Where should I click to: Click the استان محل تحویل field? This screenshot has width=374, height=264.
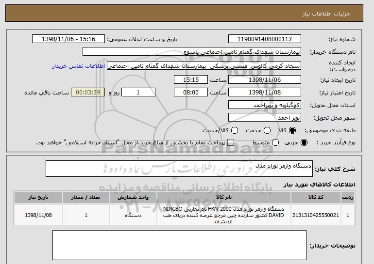264,105
